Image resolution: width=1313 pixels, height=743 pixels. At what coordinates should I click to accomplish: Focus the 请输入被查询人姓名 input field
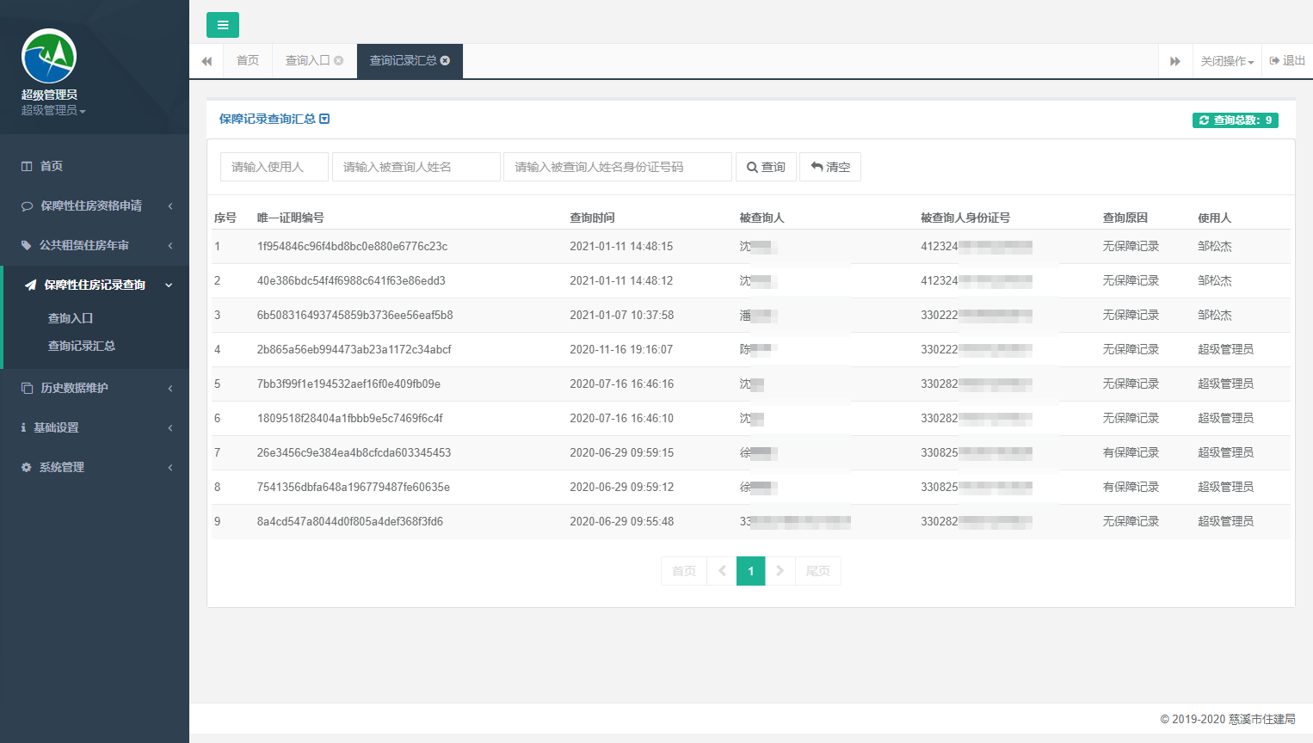click(x=416, y=167)
